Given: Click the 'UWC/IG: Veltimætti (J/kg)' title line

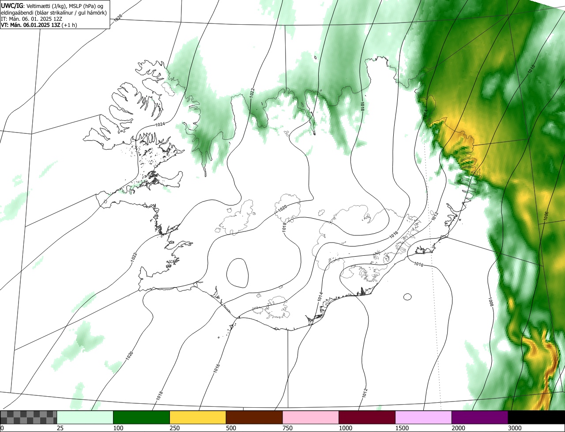Looking at the screenshot, I should (53, 5).
